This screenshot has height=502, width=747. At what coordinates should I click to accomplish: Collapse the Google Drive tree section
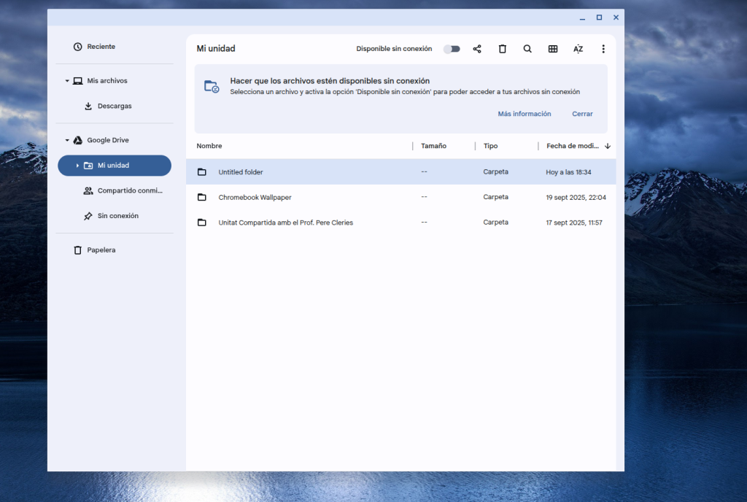pyautogui.click(x=67, y=140)
